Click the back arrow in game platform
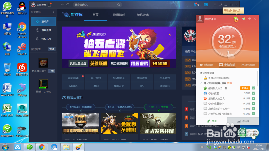The image size is (269, 151). (x=62, y=5)
